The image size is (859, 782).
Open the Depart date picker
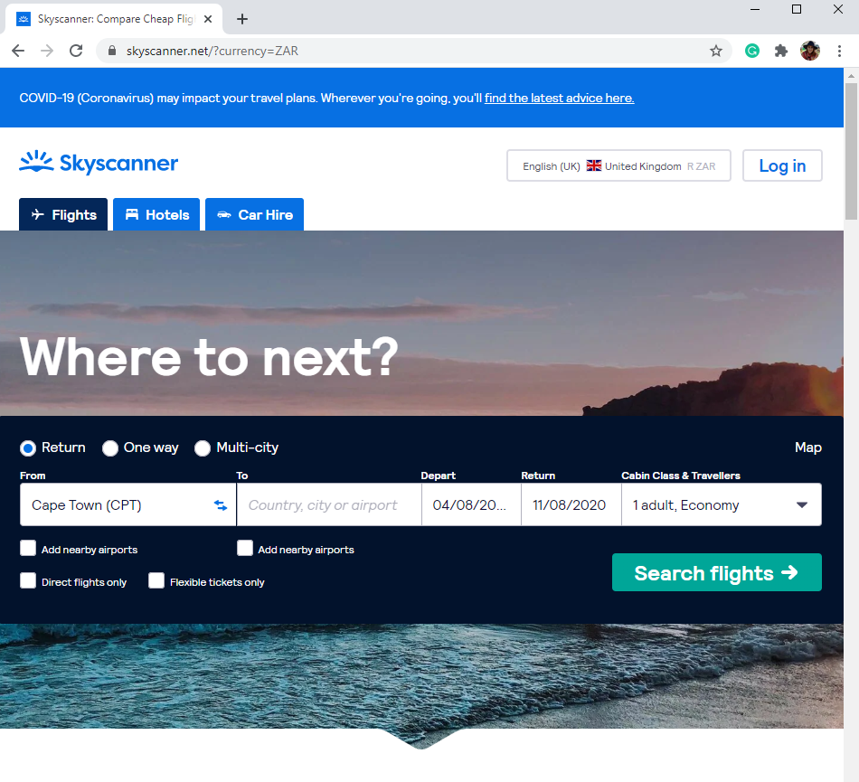tap(471, 504)
